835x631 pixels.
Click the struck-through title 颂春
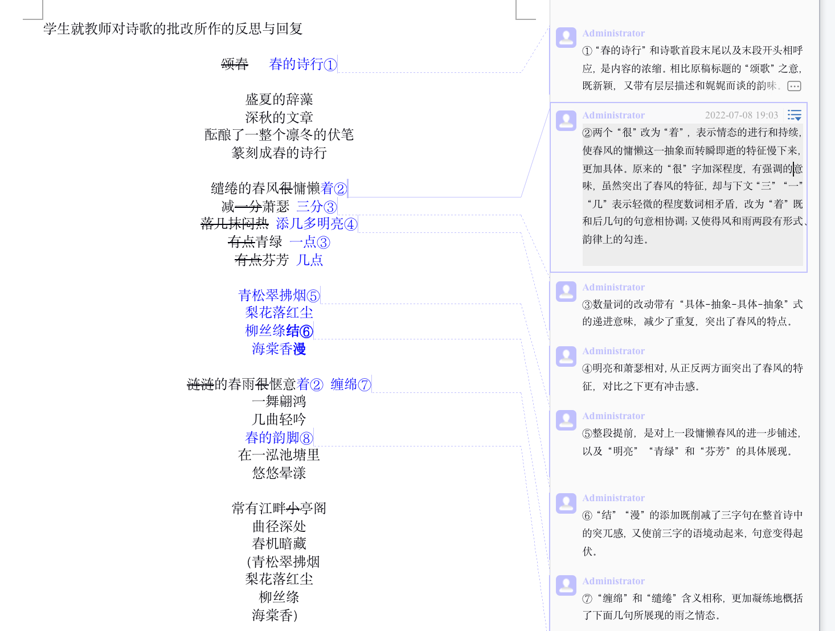[x=235, y=64]
